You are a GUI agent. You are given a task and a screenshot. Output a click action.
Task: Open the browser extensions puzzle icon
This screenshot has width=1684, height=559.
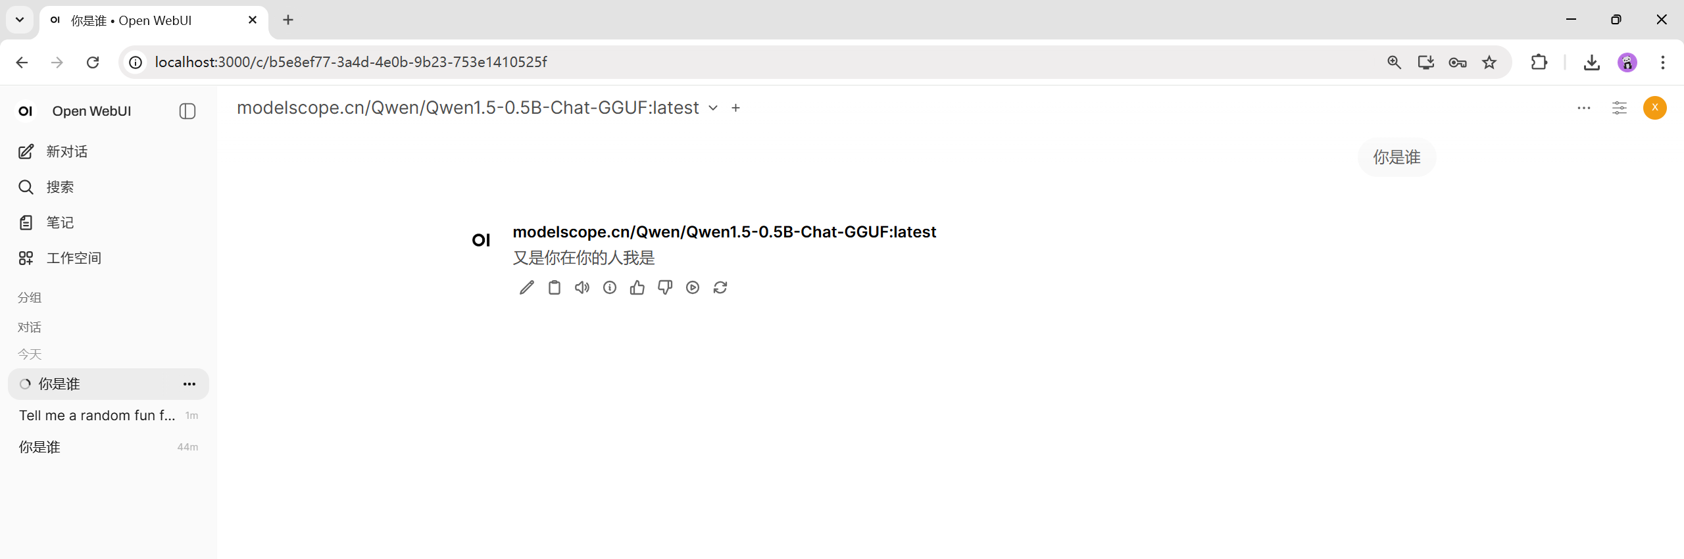tap(1539, 62)
